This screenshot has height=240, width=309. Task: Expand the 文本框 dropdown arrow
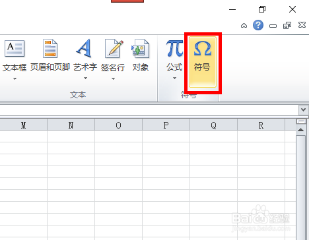15,78
